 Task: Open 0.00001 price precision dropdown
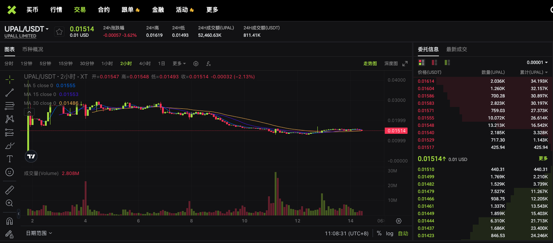[537, 62]
